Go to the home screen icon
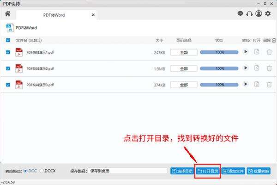 coord(7,13)
